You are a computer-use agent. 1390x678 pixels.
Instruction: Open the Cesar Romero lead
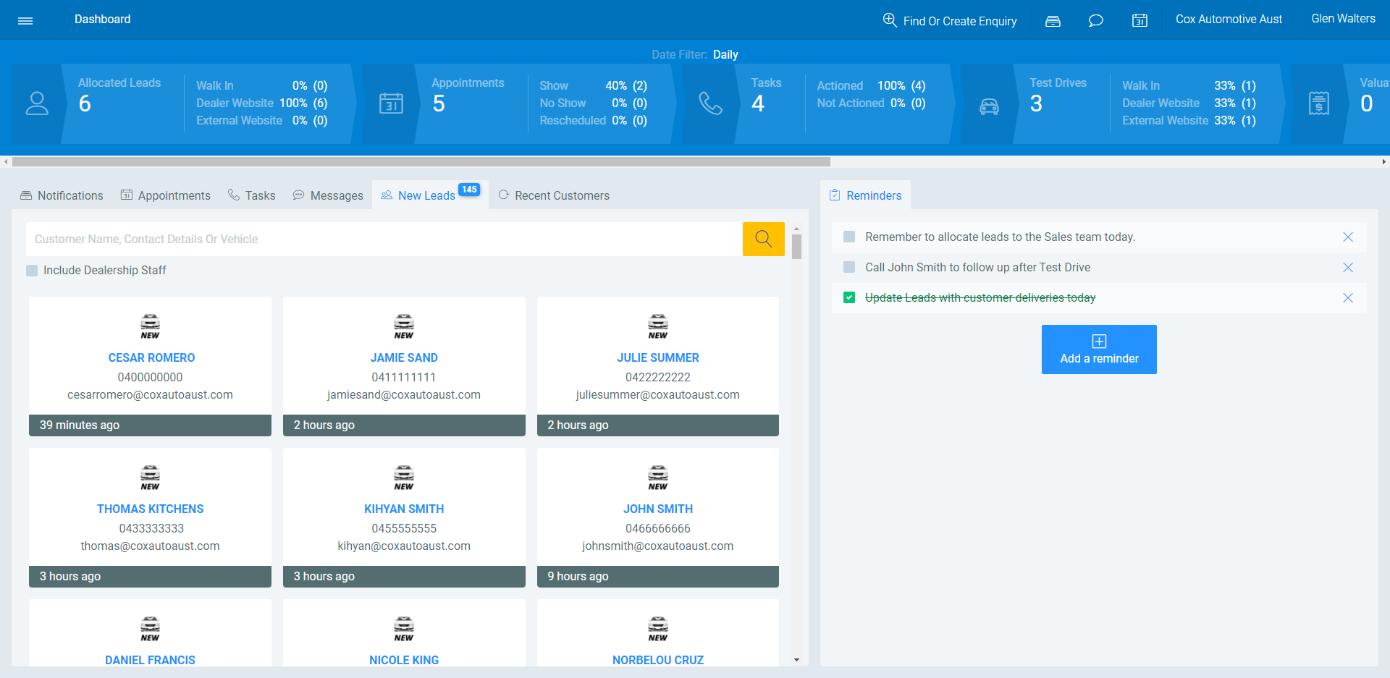(x=151, y=358)
